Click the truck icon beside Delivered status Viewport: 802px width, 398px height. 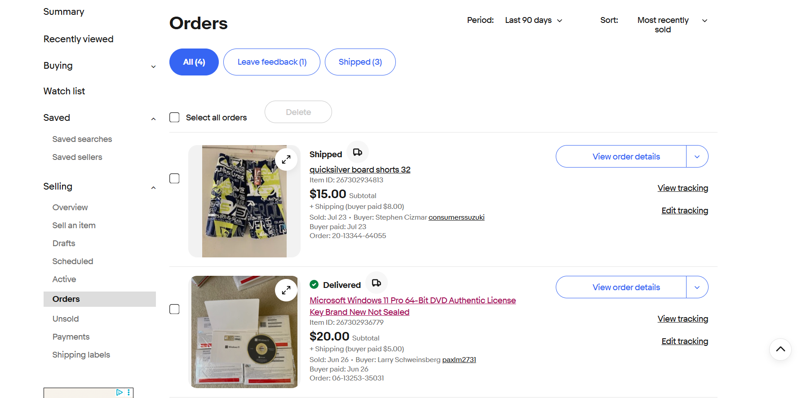[x=377, y=283]
